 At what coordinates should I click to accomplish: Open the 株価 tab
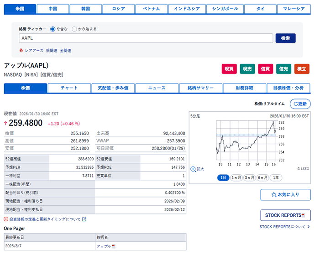click(x=26, y=88)
